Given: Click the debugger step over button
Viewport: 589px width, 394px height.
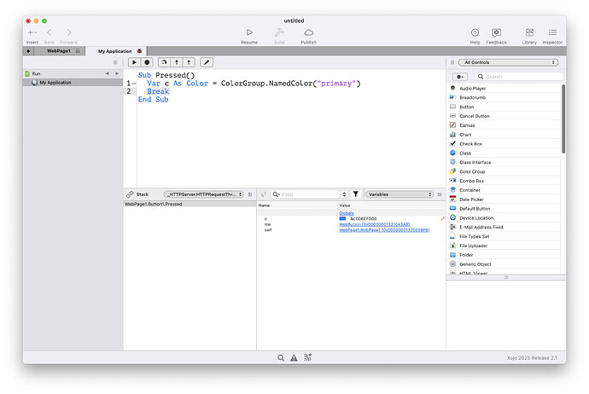Looking at the screenshot, I should coord(162,62).
